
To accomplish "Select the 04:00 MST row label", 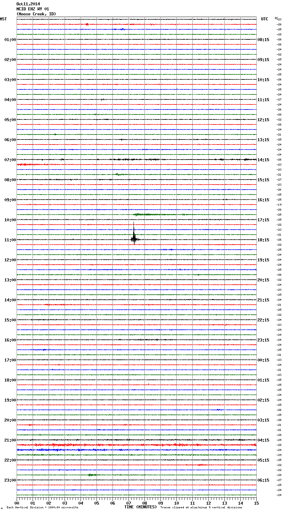I will (10, 100).
